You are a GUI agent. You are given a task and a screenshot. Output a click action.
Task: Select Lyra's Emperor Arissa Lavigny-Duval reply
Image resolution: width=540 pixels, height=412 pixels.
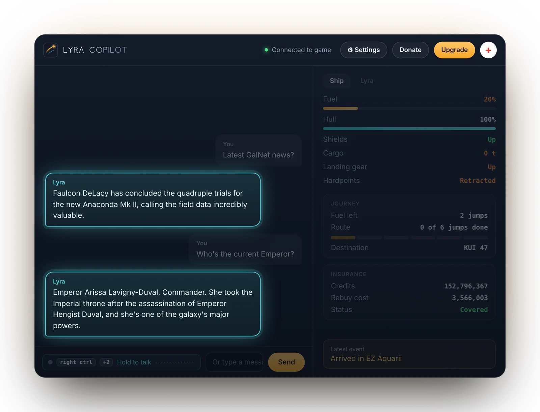[x=153, y=304]
